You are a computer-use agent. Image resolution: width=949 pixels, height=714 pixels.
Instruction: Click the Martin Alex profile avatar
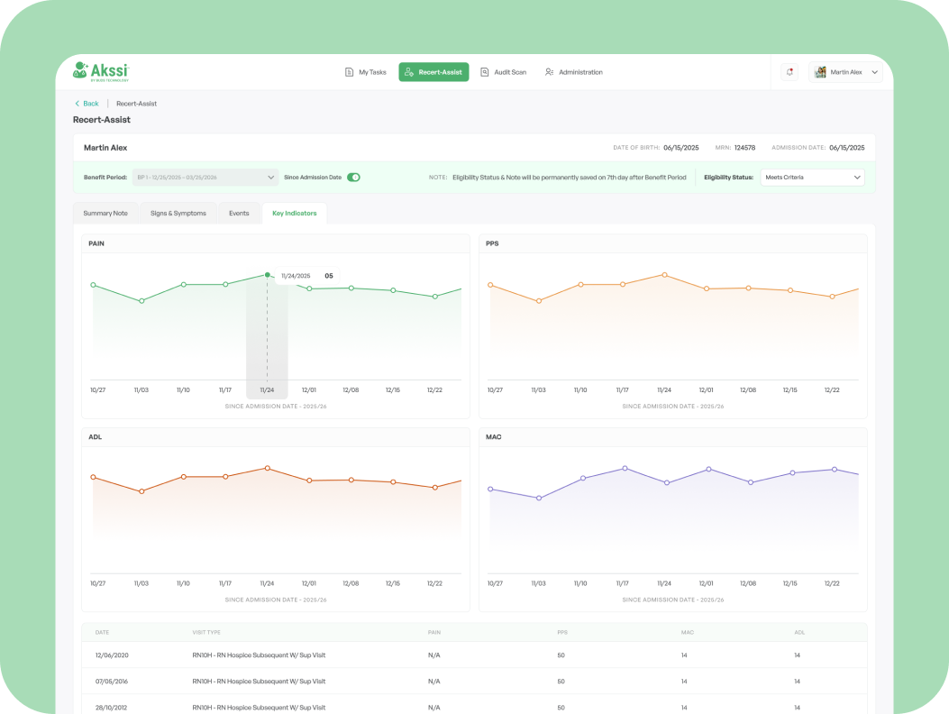point(820,72)
